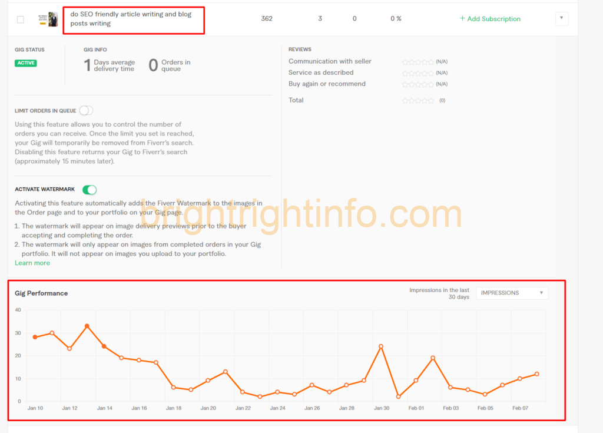The width and height of the screenshot is (603, 433).
Task: Open the Impressions metric dropdown
Action: (512, 293)
